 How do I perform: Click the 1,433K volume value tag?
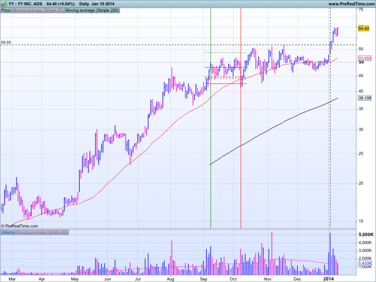(x=365, y=263)
